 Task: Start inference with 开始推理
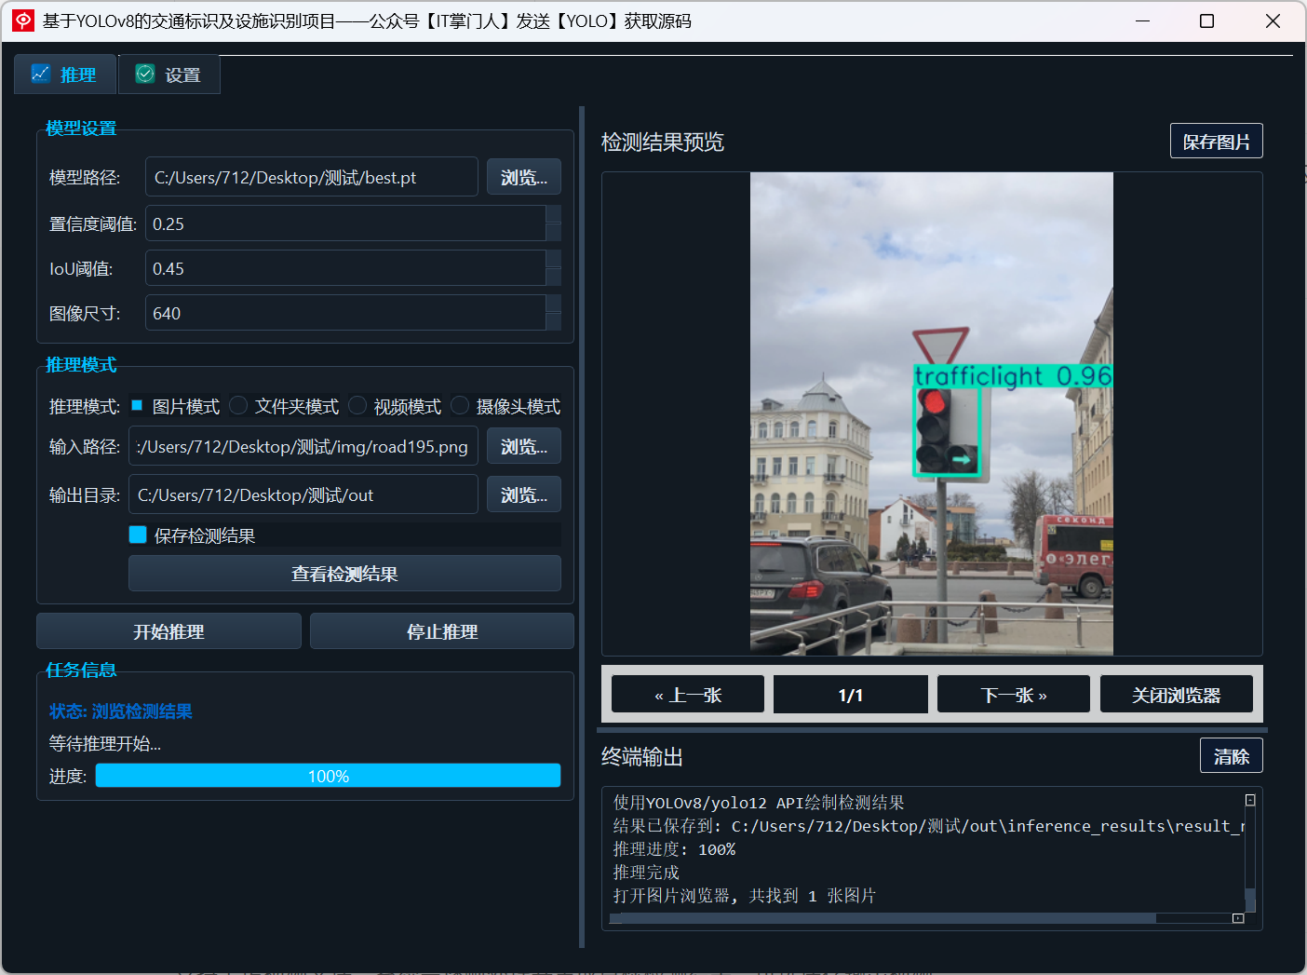point(168,631)
